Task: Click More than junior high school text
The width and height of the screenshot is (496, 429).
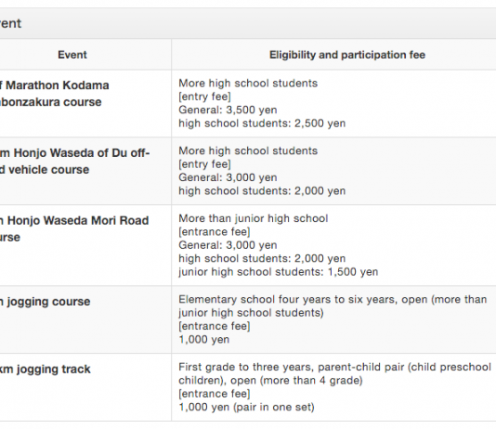Action: pos(254,218)
